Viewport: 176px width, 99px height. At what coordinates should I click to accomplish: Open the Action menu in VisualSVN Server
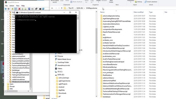click(x=12, y=5)
